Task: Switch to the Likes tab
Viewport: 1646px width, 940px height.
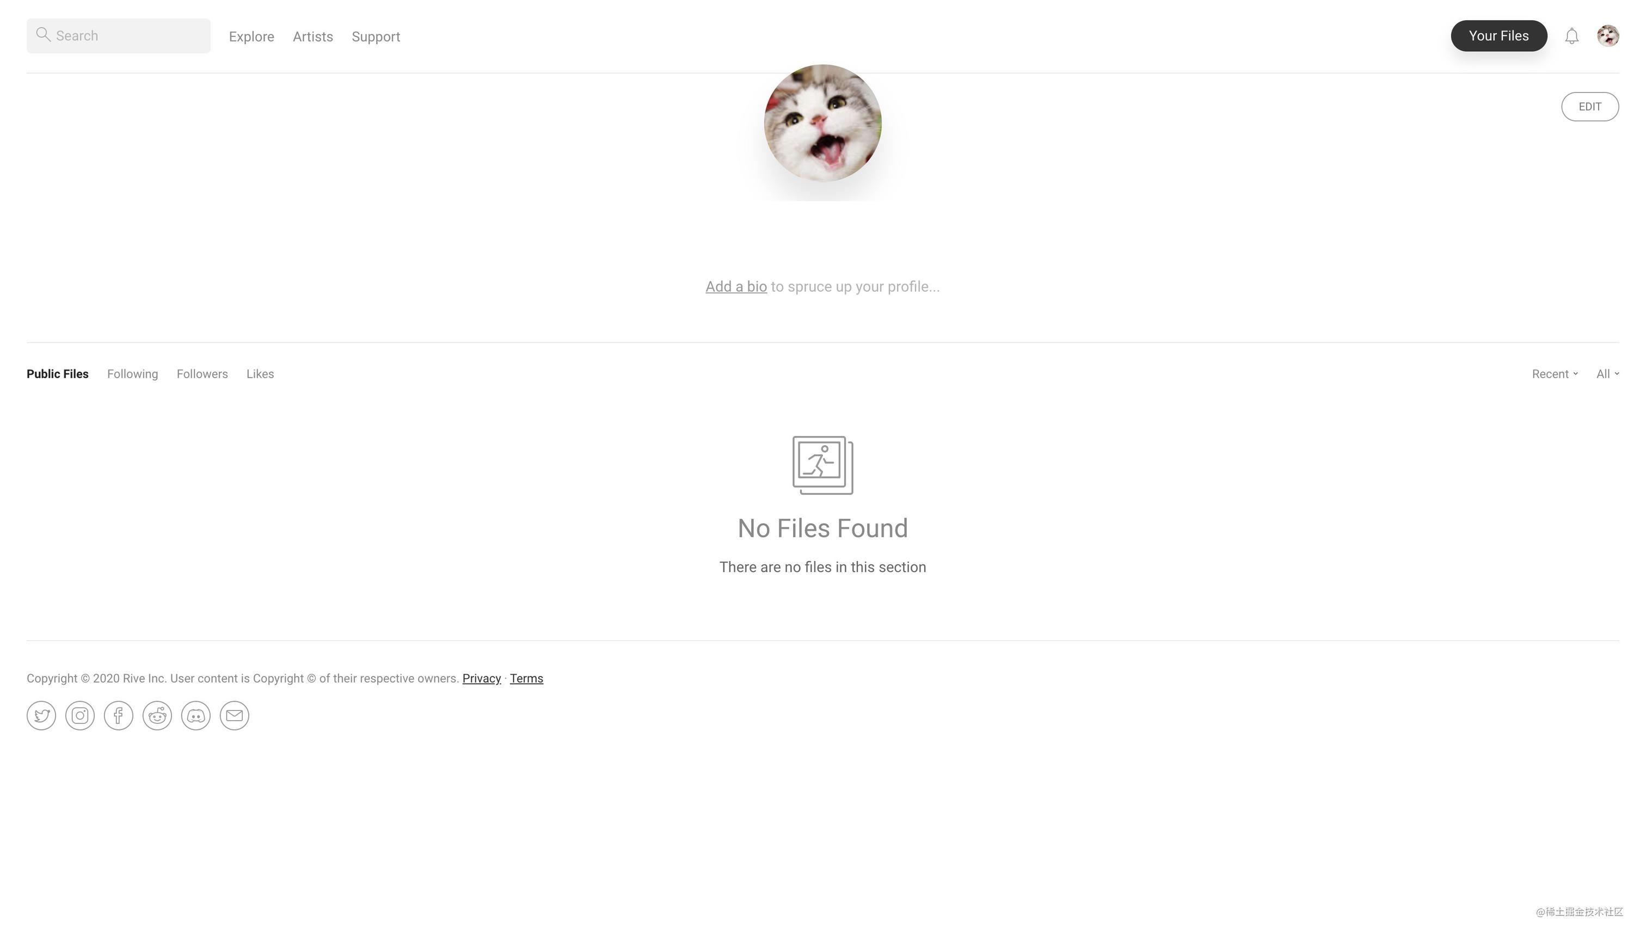Action: pos(260,374)
